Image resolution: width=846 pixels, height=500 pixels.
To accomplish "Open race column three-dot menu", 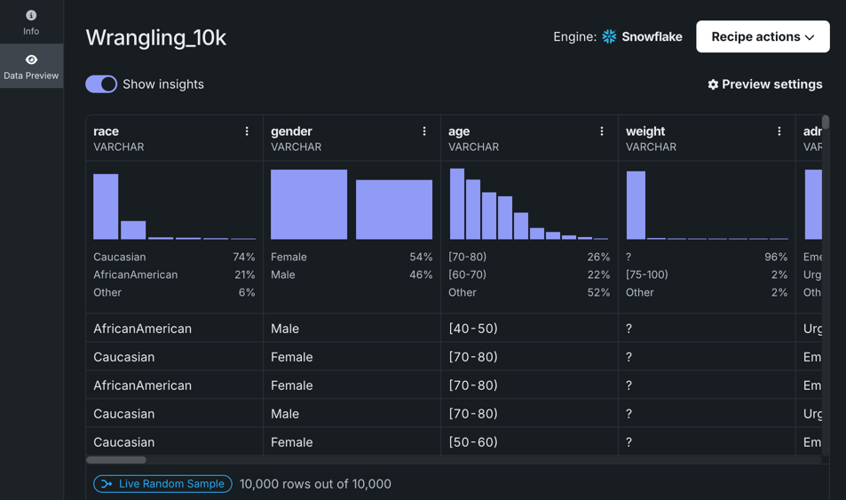I will click(247, 131).
